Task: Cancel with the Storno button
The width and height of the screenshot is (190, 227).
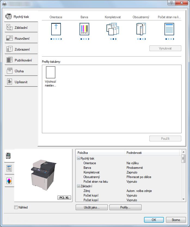Action: 176,220
